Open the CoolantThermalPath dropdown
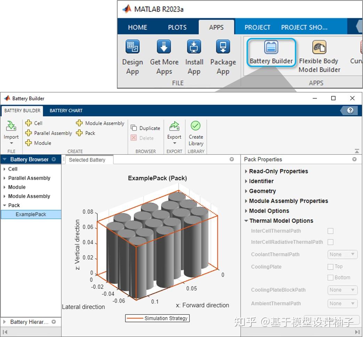Screen dimensions: 363x337 (342, 254)
